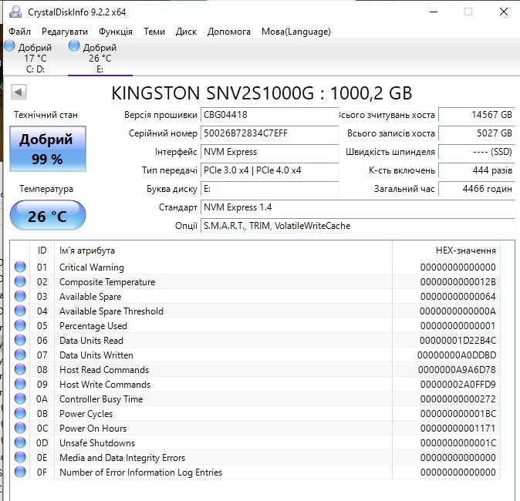Click the Технічний стан label
This screenshot has width=520, height=501.
(46, 115)
